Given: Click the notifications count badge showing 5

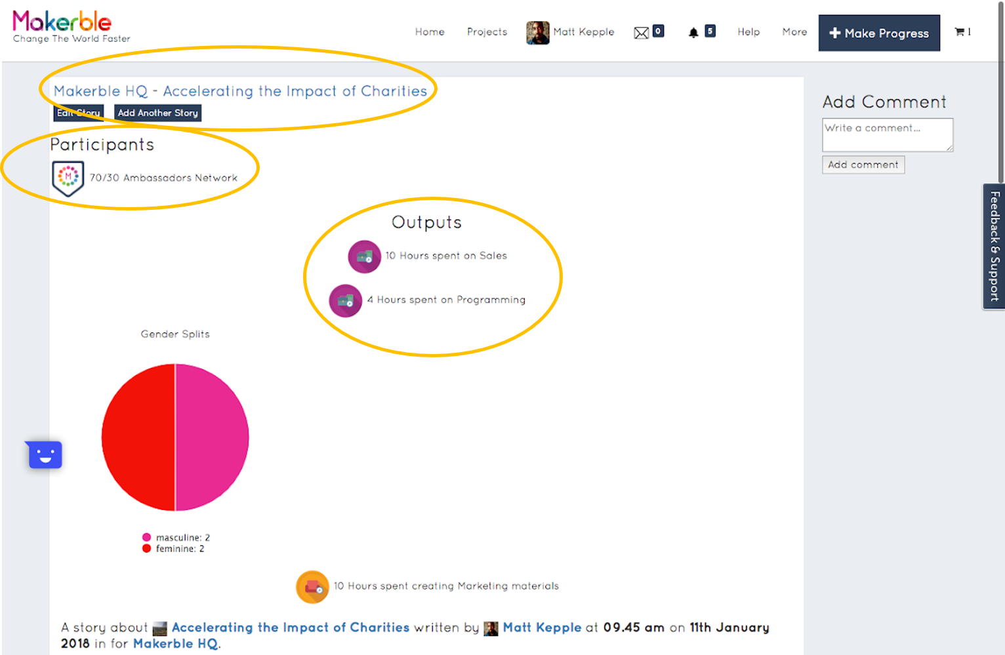Looking at the screenshot, I should pos(710,31).
